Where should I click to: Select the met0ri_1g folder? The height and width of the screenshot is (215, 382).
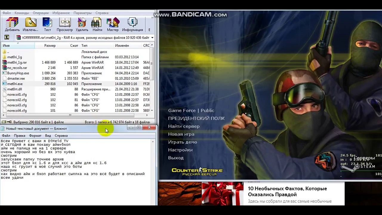(76, 57)
